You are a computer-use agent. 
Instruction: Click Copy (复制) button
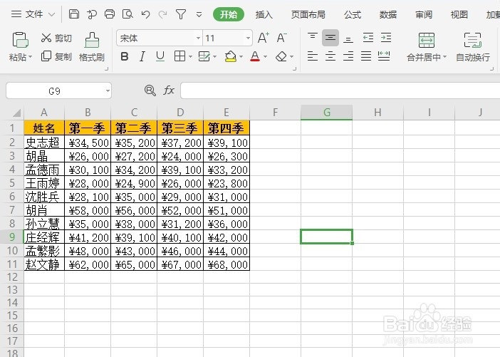56,56
